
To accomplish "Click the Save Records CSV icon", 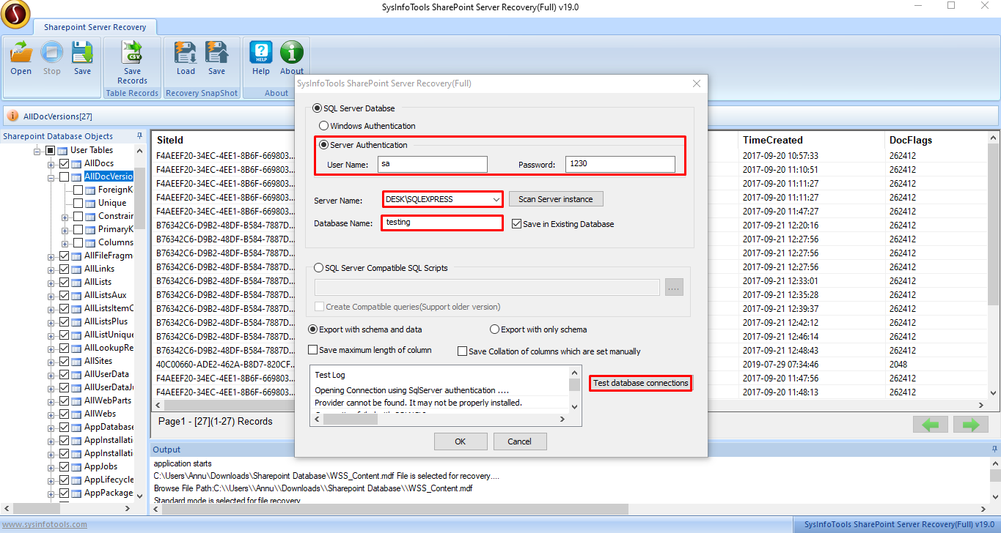I will (132, 53).
